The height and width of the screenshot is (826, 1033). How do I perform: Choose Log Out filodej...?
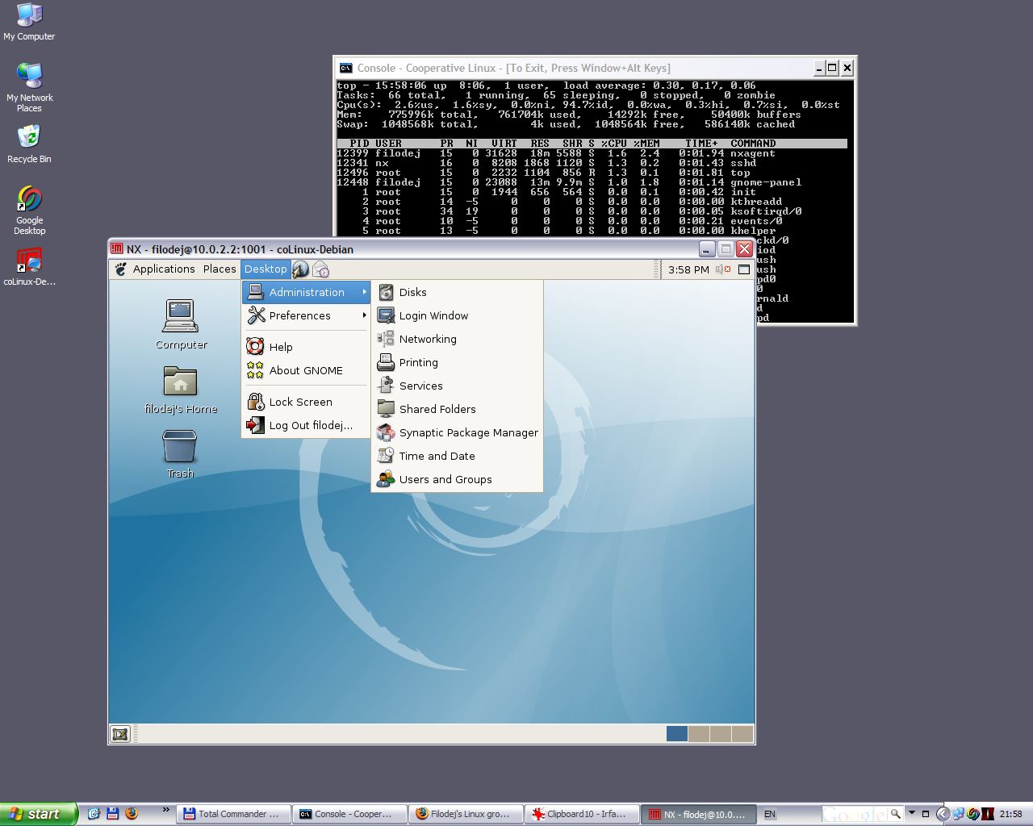click(x=307, y=425)
